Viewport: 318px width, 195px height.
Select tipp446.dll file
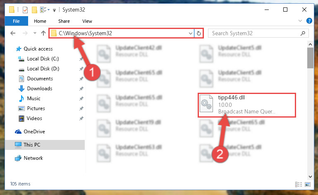[x=247, y=105]
